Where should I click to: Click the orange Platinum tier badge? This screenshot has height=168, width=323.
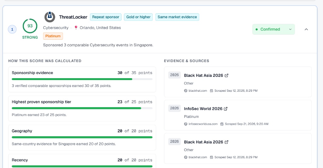(53, 36)
